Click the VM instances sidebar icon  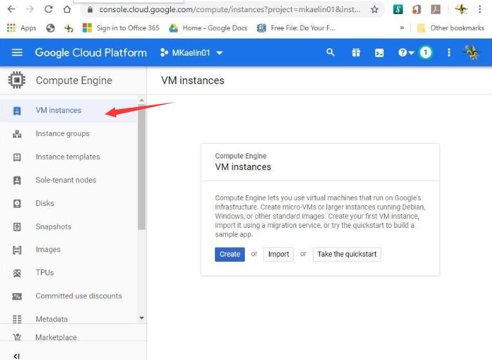click(x=17, y=111)
